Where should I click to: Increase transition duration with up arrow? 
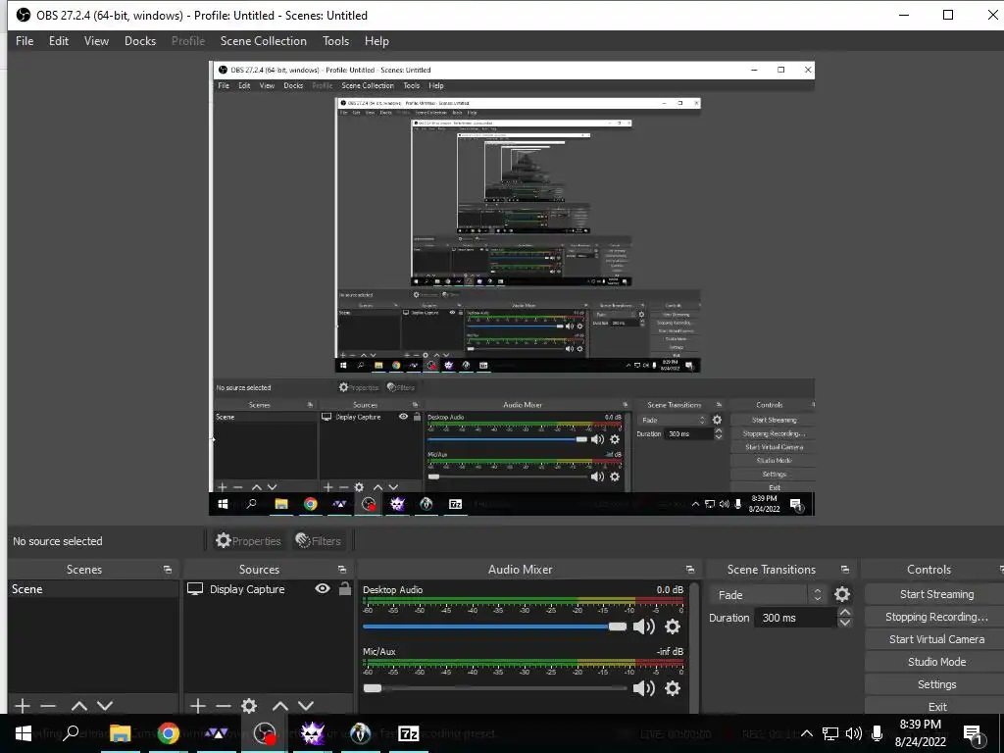tap(845, 612)
